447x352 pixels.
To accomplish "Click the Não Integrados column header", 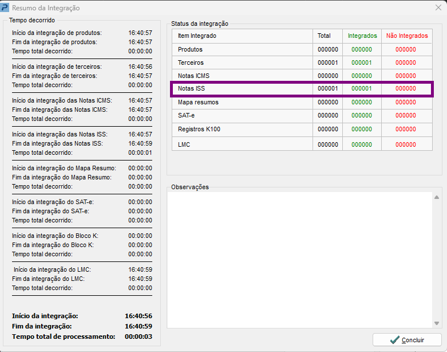I will tap(407, 36).
